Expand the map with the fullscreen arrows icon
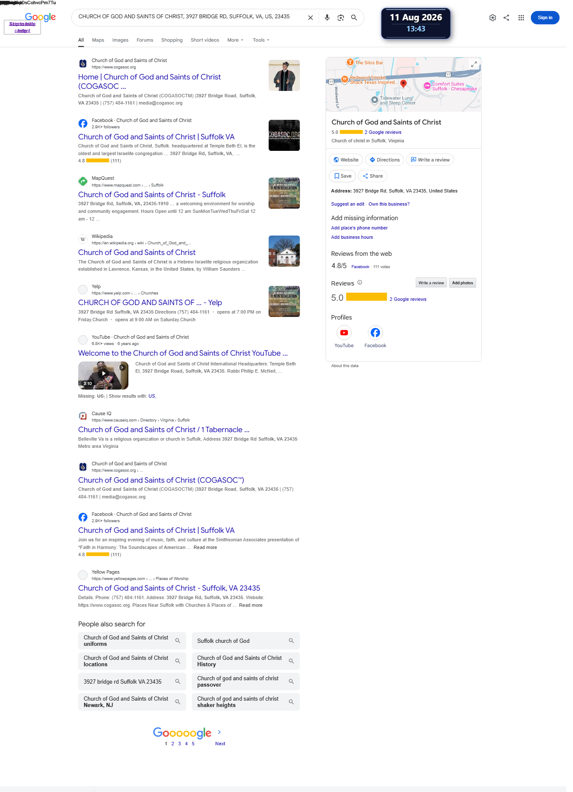 point(474,64)
